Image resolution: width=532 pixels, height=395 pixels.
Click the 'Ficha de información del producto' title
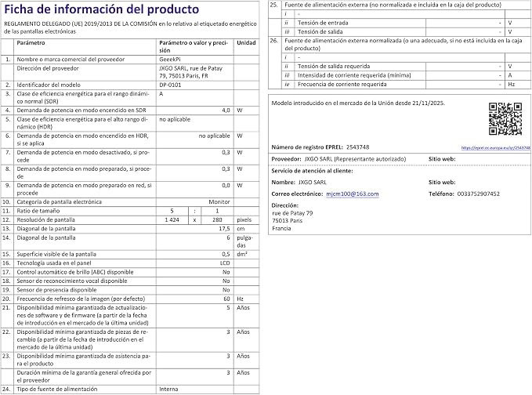[x=101, y=9]
